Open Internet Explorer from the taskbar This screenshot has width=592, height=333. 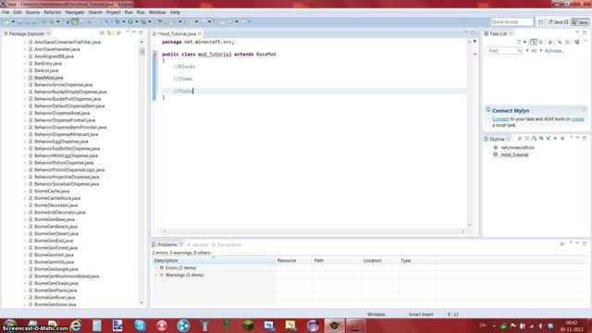point(76,325)
